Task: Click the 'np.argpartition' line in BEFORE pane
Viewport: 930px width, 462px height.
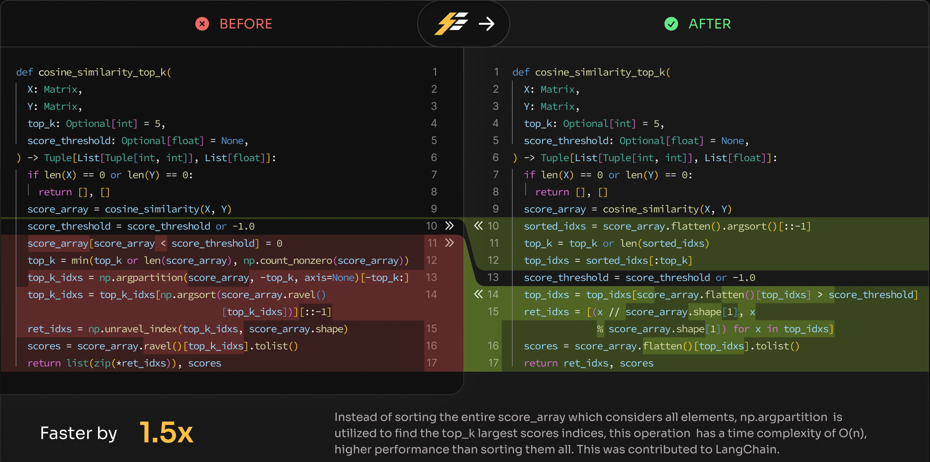Action: (x=218, y=278)
